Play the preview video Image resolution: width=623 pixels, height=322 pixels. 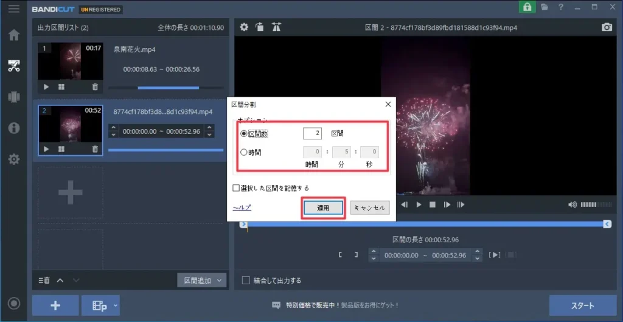pos(419,205)
